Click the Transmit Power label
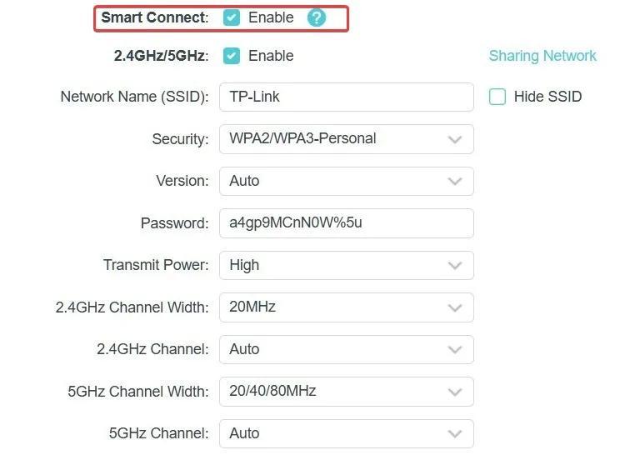Image resolution: width=630 pixels, height=465 pixels. coord(156,265)
